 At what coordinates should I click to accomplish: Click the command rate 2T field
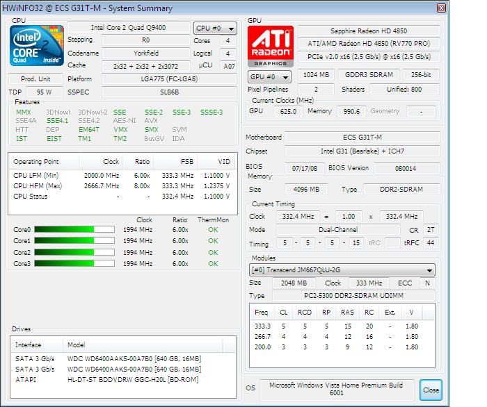(x=431, y=230)
